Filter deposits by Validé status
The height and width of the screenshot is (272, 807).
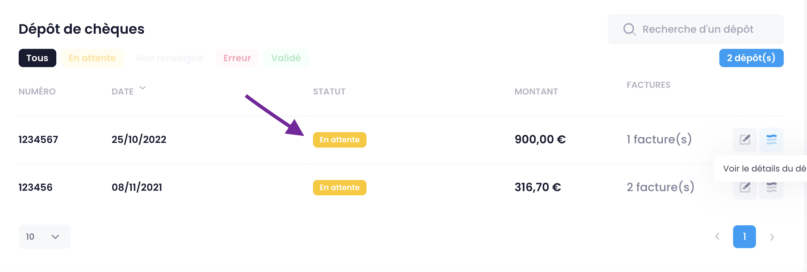tap(286, 58)
